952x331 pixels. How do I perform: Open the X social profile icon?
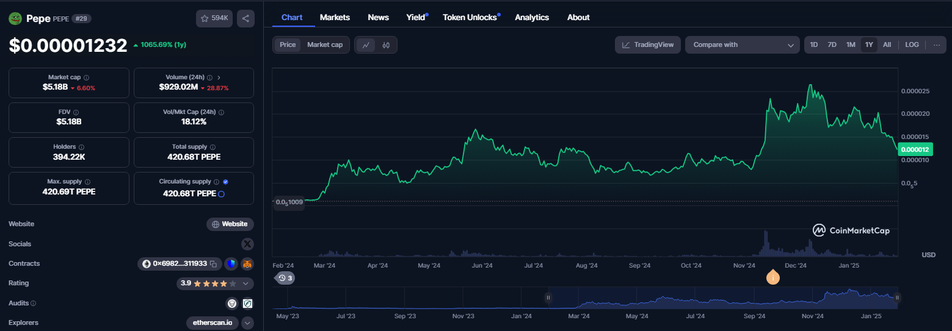tap(247, 244)
